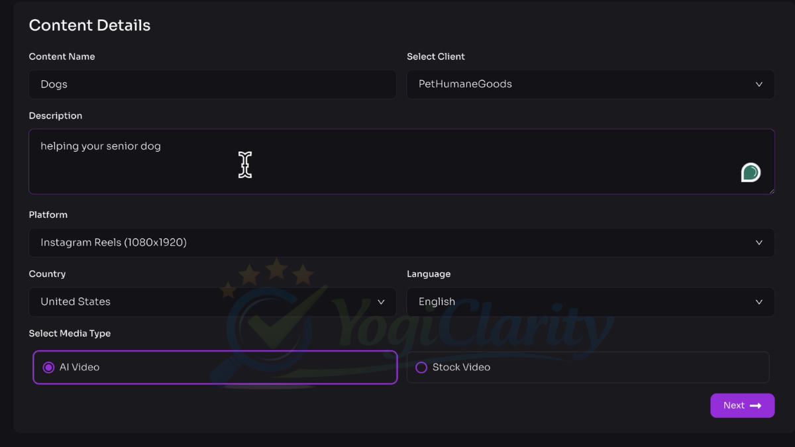Click the chevron arrow in the Platform field

[759, 243]
